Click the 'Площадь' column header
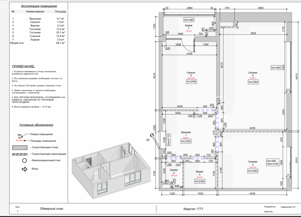 click(x=60, y=12)
